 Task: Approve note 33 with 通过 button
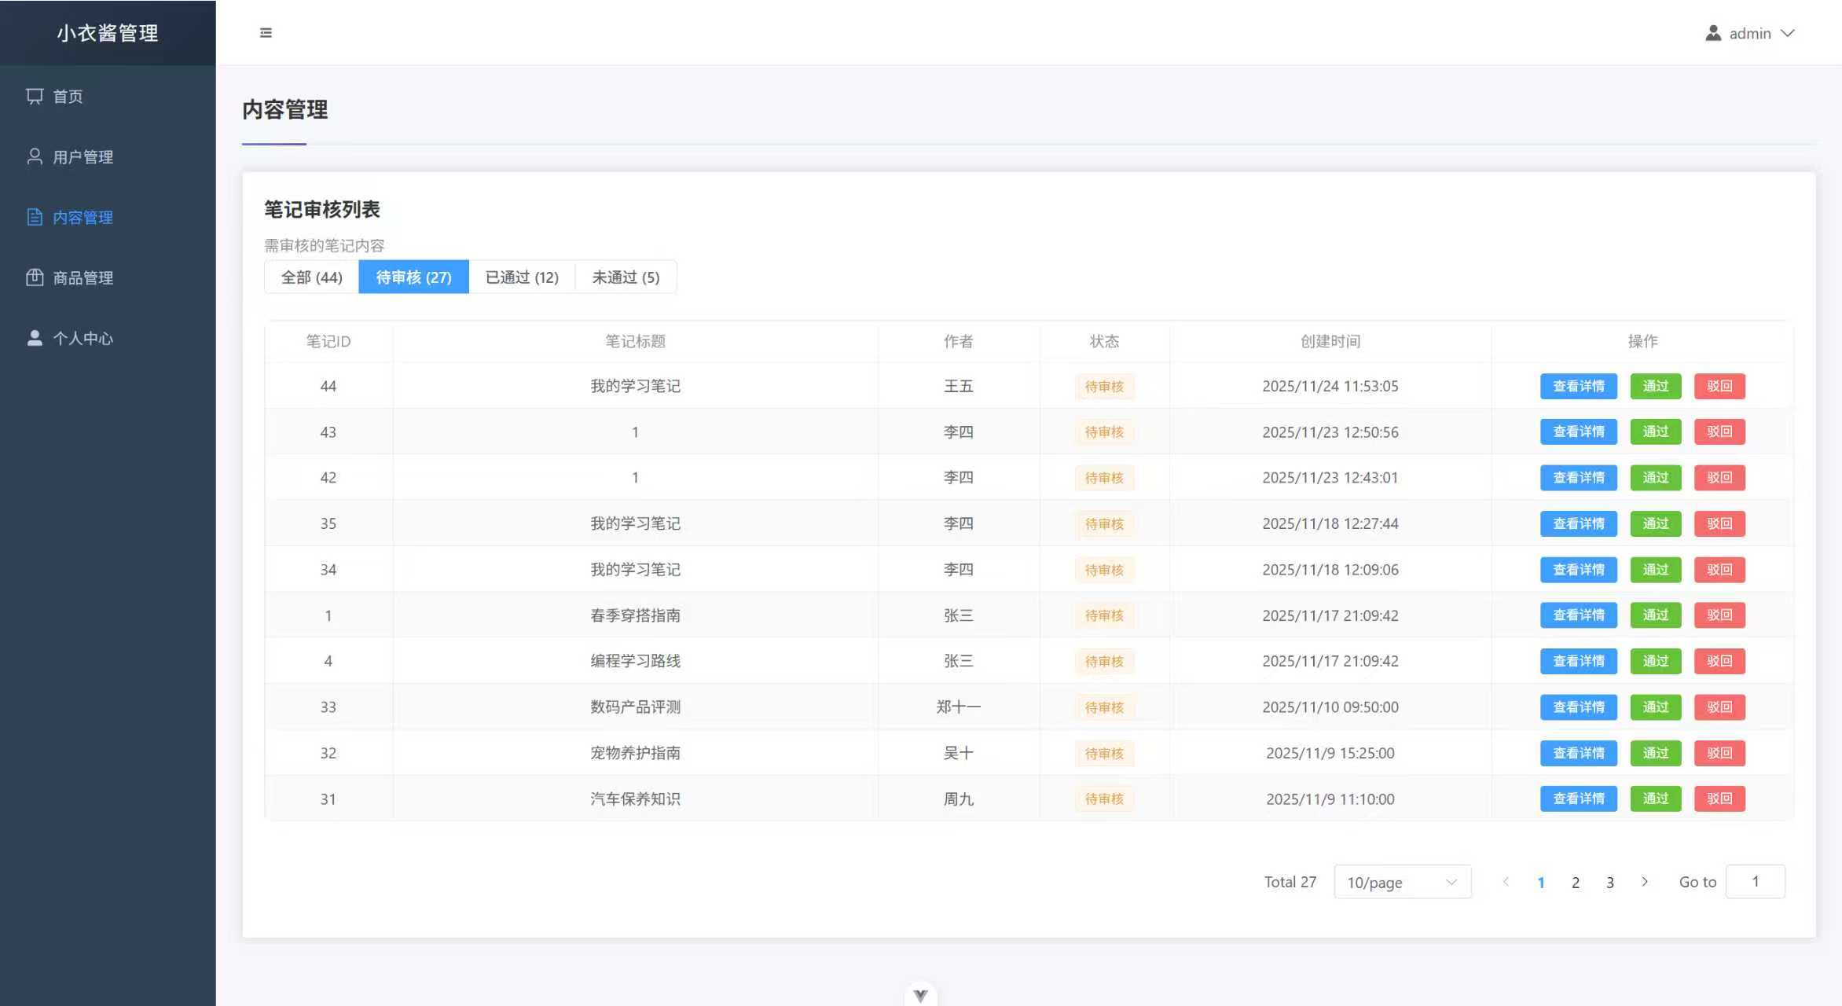[1655, 707]
